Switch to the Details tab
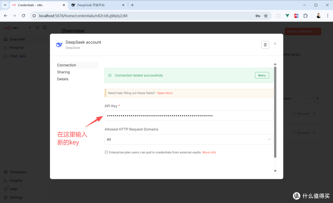 pos(63,79)
